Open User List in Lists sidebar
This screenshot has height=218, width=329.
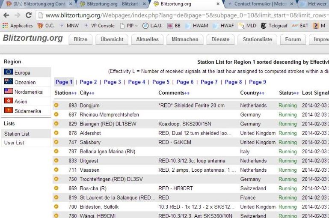[x=26, y=143]
